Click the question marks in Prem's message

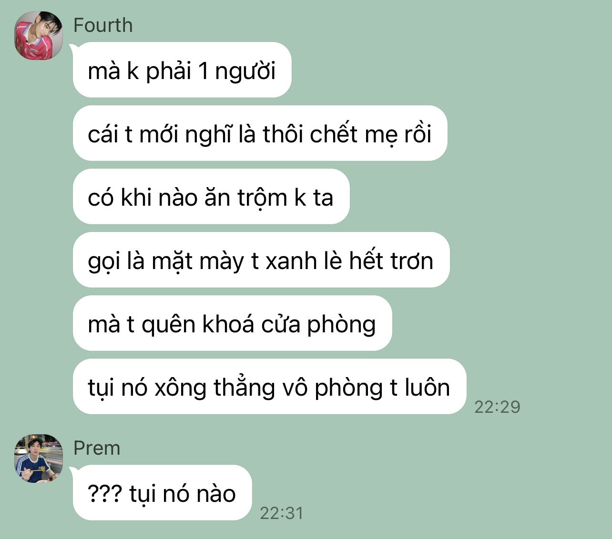pyautogui.click(x=105, y=493)
